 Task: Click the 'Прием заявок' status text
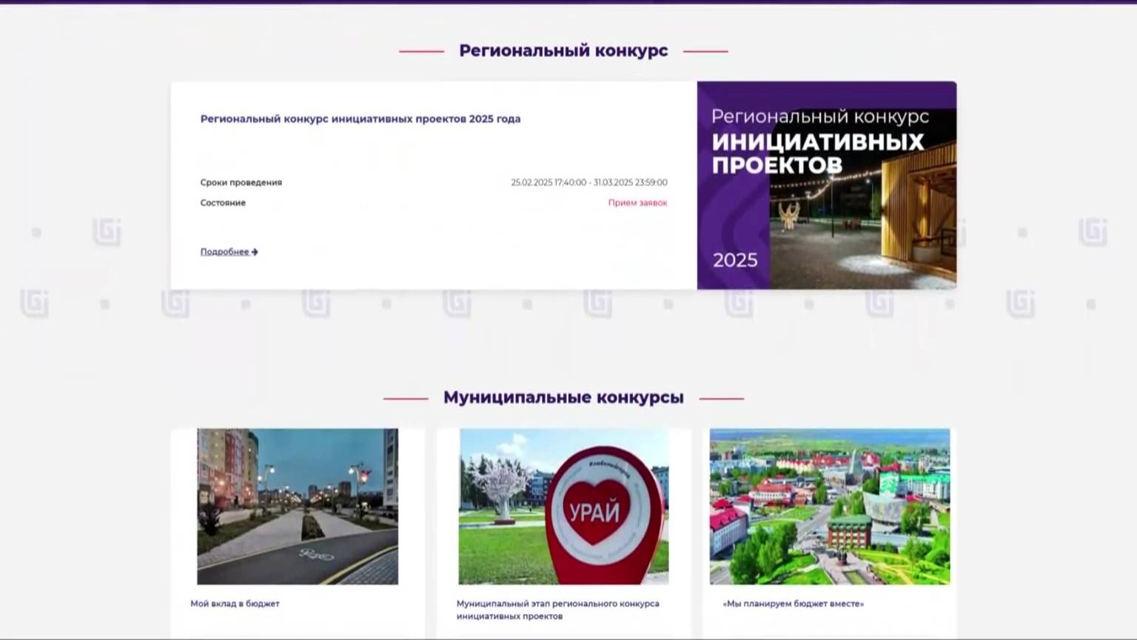[x=637, y=203]
